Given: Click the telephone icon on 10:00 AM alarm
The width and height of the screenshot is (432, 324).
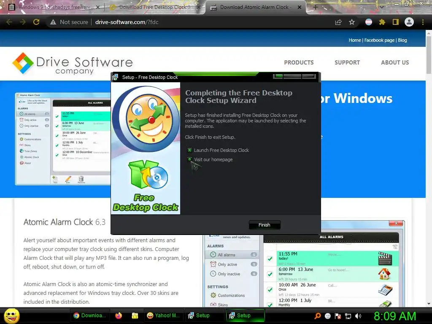Looking at the screenshot, I should [385, 290].
